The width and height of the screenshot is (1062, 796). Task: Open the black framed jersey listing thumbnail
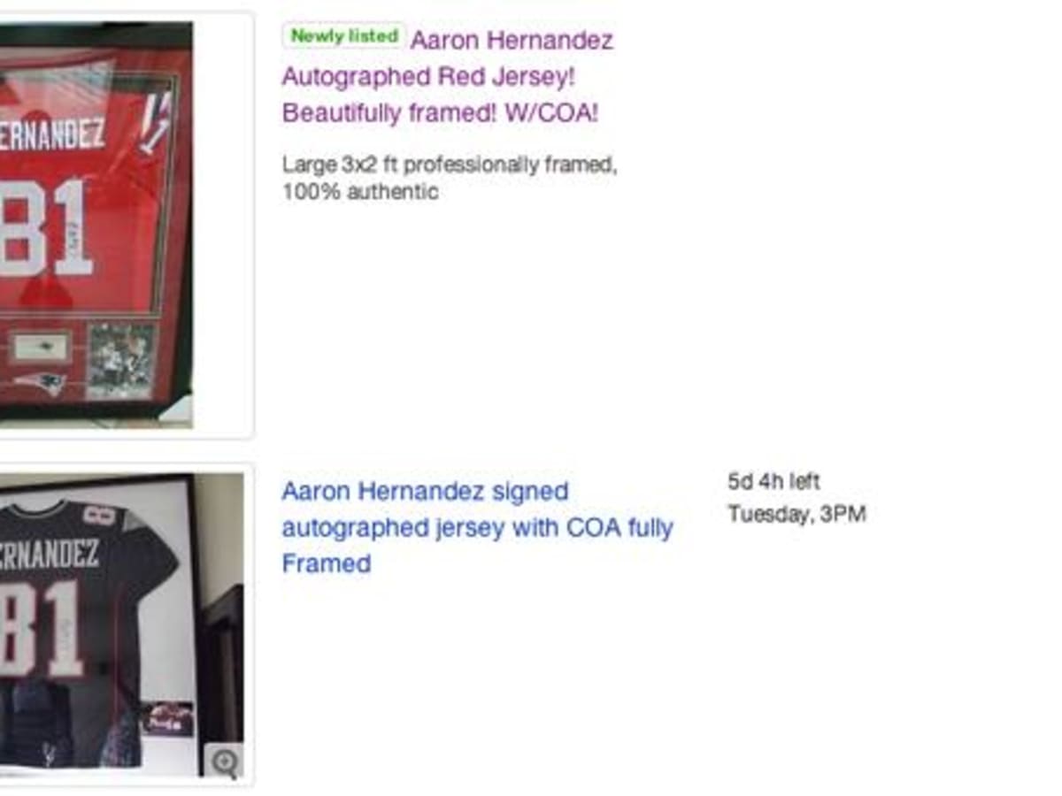point(121,625)
